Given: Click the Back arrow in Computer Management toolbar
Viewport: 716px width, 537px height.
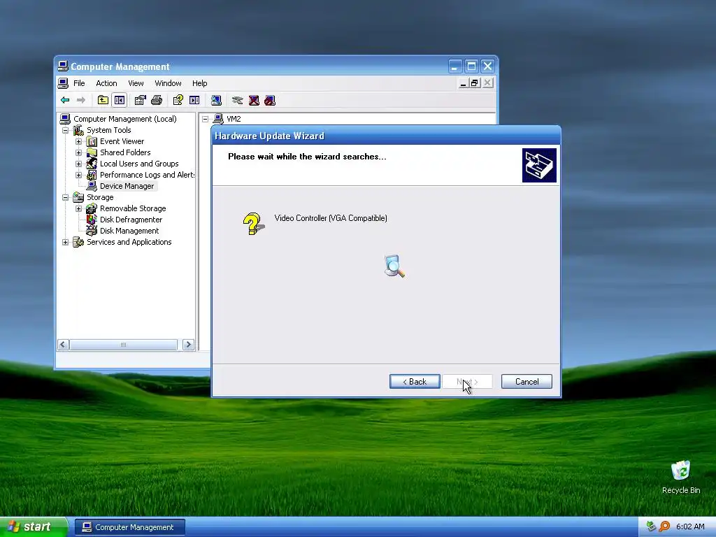Looking at the screenshot, I should pos(65,100).
